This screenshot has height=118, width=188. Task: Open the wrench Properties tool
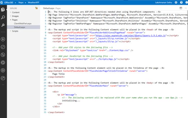[x=3, y=25]
